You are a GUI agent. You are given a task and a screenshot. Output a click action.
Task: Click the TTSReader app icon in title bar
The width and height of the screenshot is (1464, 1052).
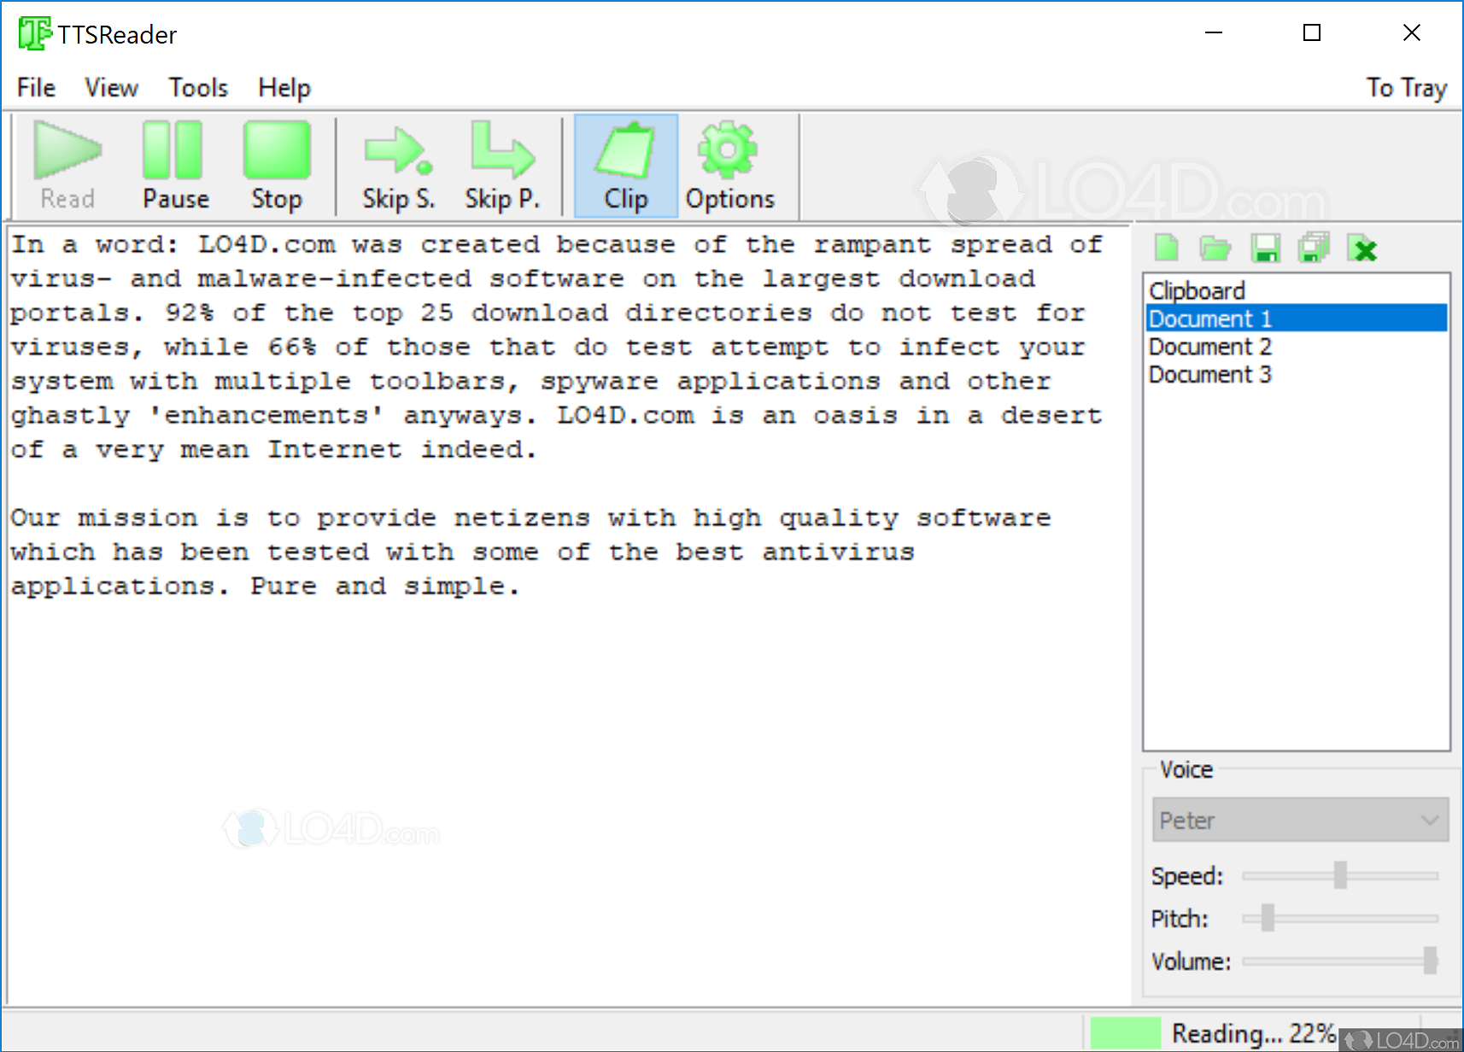point(35,34)
